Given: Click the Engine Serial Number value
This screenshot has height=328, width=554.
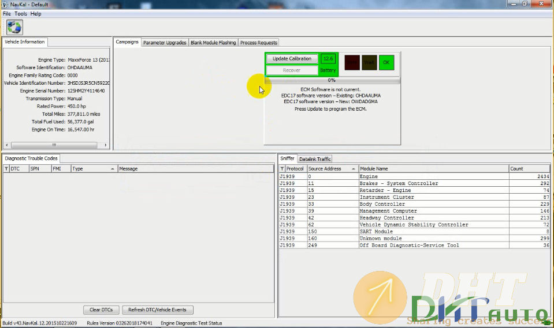Looking at the screenshot, I should click(x=86, y=91).
